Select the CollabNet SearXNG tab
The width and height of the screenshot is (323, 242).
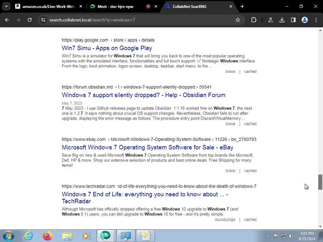190,6
